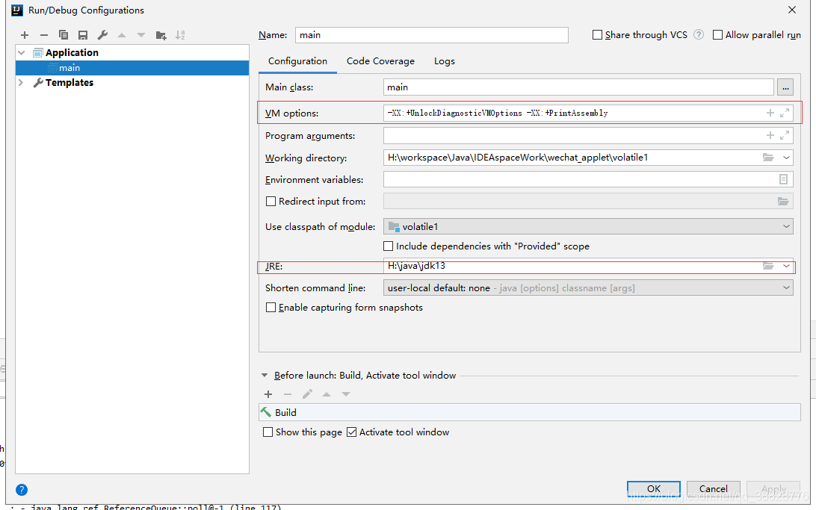Edit the selected before launch task

[x=307, y=394]
